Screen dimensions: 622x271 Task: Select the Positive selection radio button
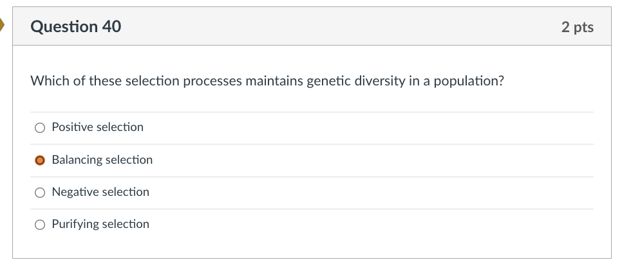click(x=40, y=128)
